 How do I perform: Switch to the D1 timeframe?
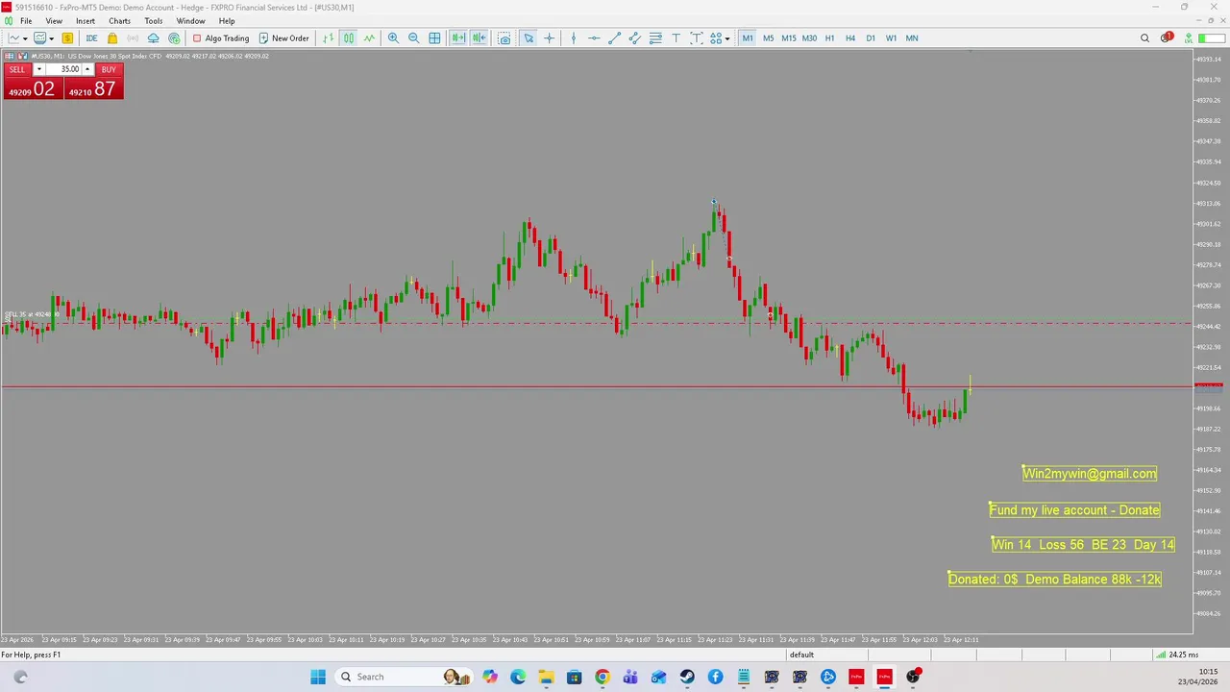coord(871,38)
